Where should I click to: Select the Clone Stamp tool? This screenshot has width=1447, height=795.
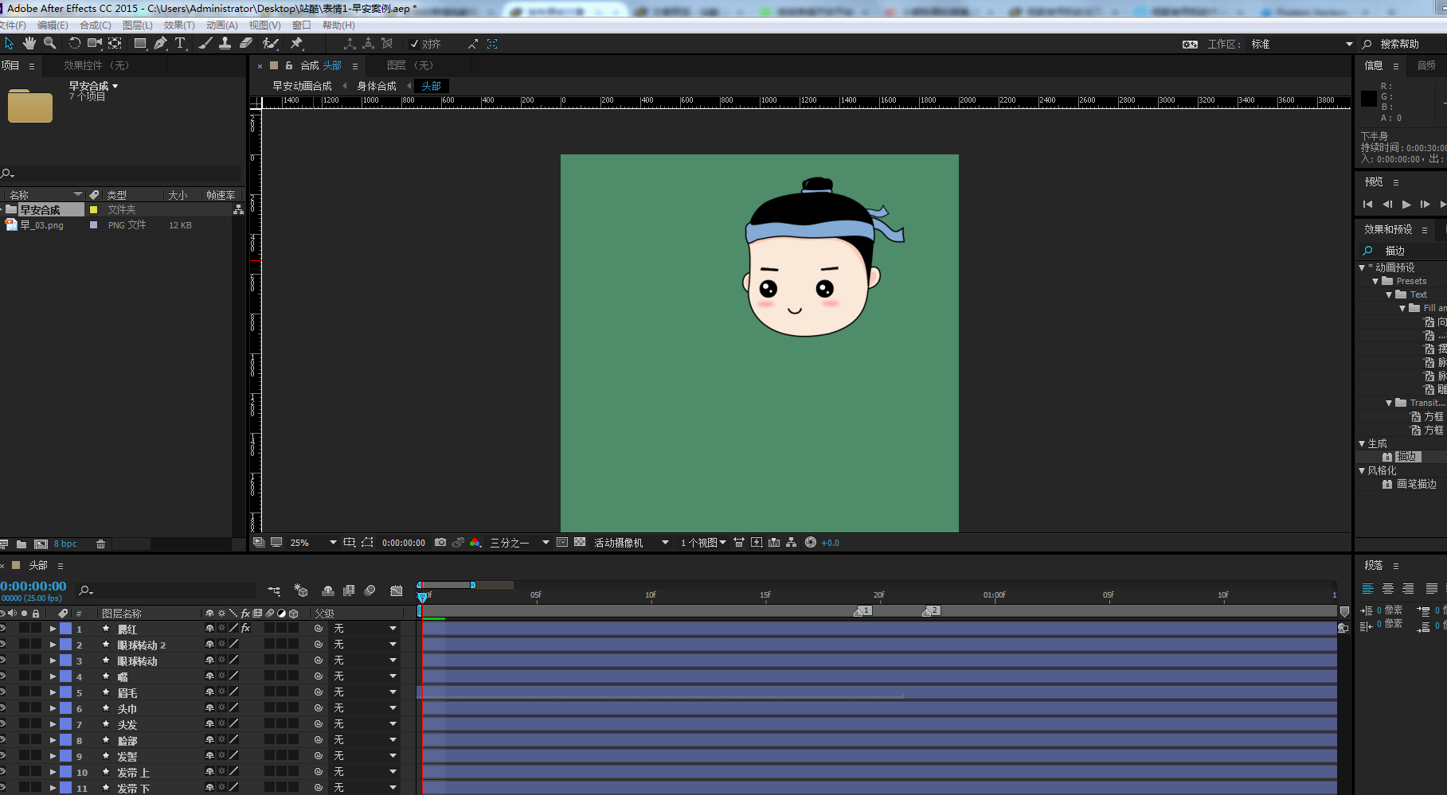pyautogui.click(x=225, y=43)
